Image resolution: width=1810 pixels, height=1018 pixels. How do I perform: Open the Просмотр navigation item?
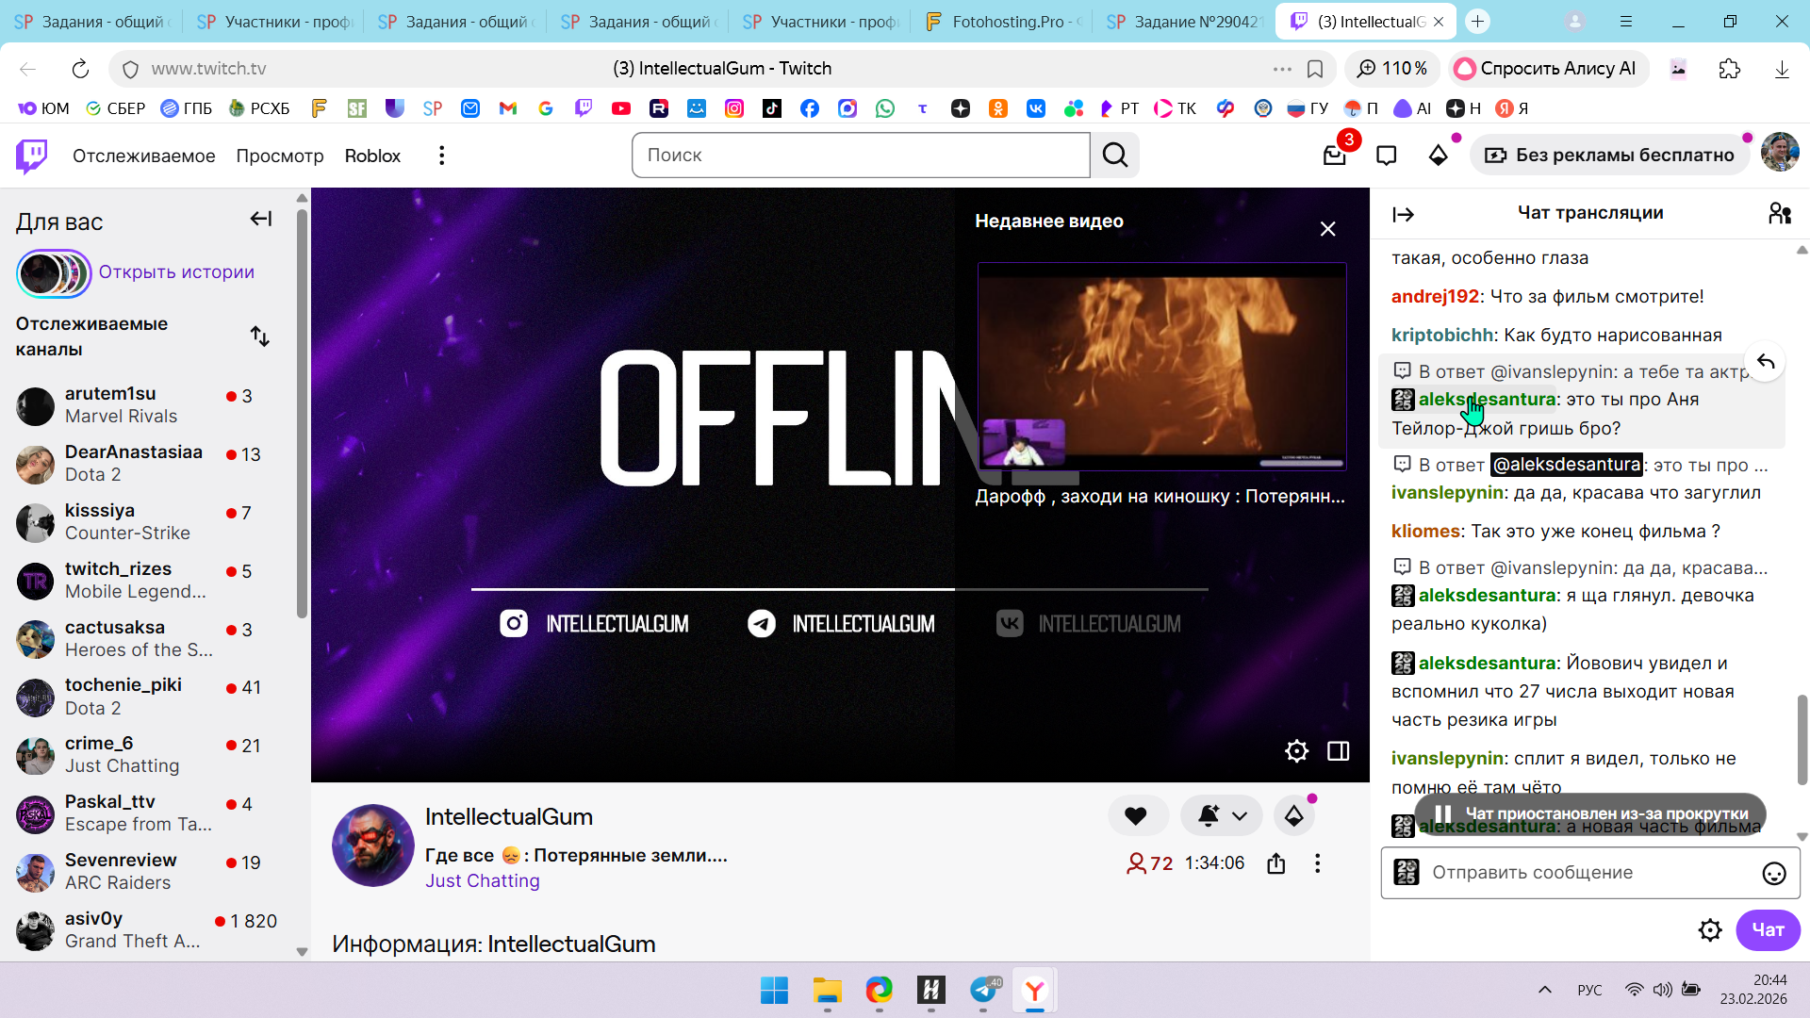click(x=280, y=156)
